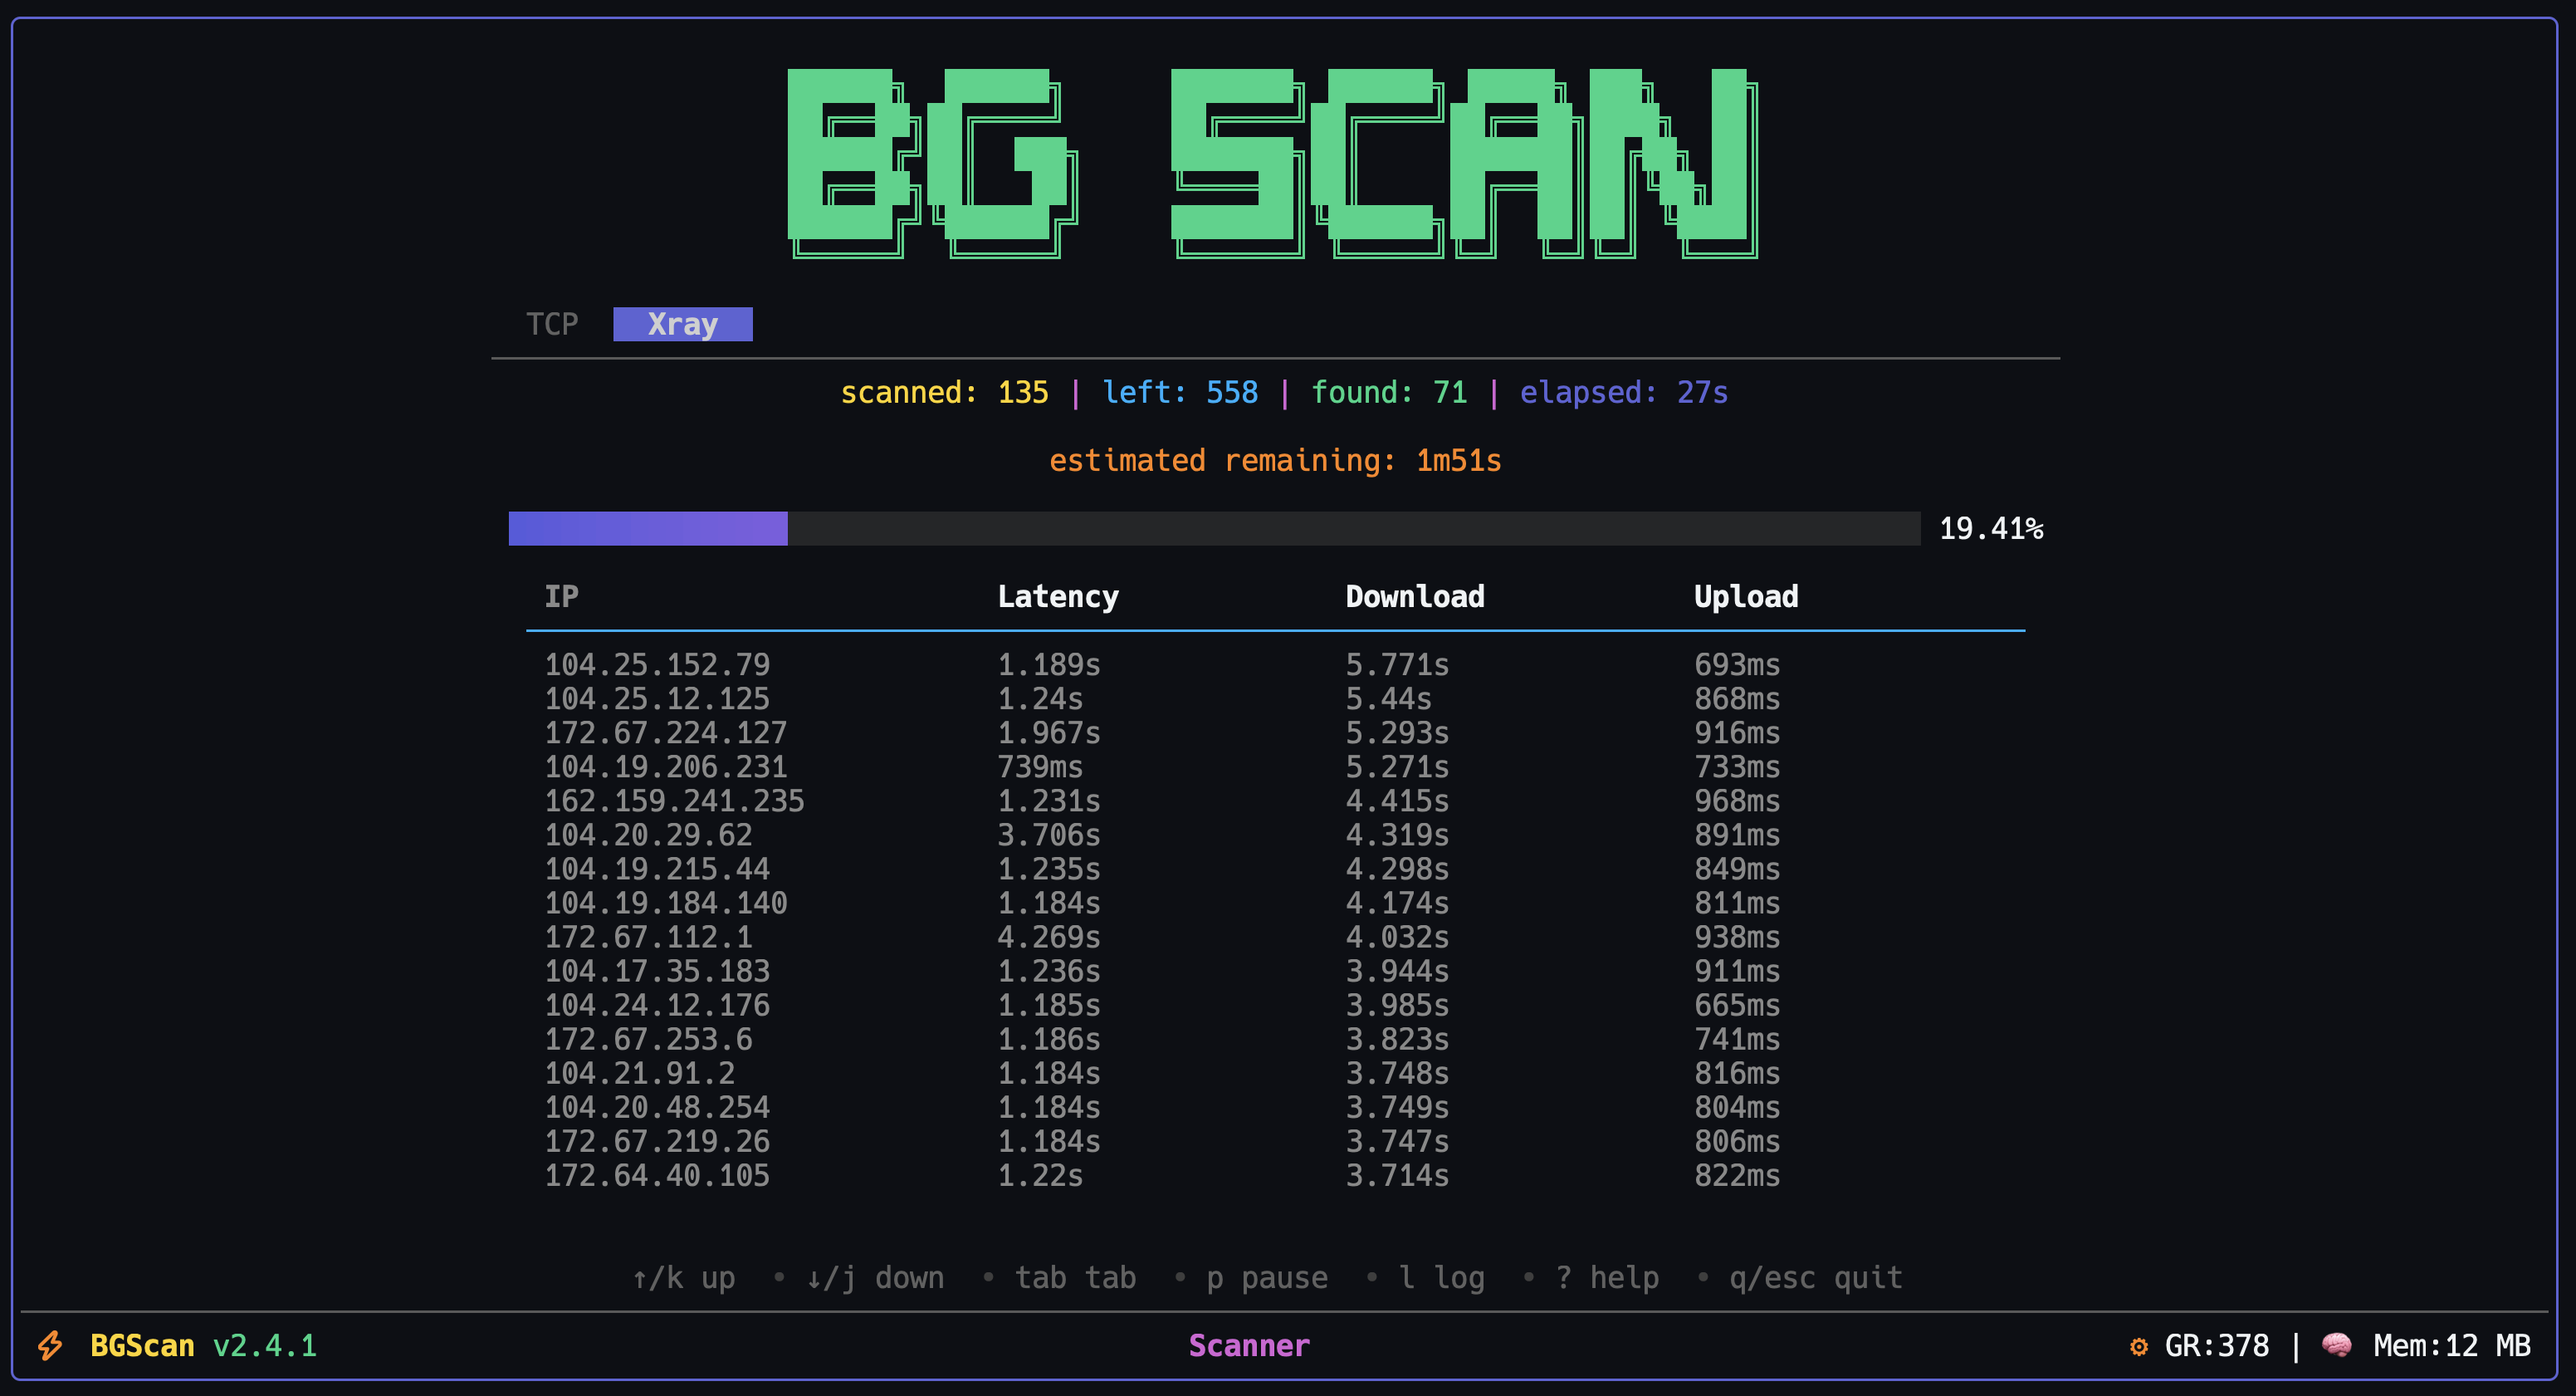Screen dimensions: 2576x1396
Task: Switch to the TCP tab
Action: pos(552,324)
